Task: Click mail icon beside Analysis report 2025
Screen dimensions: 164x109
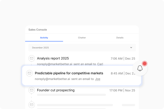Action: click(x=32, y=58)
